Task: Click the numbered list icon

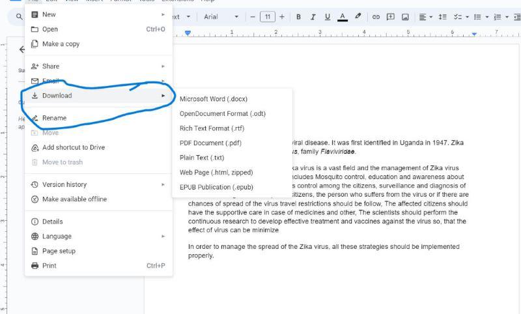Action: [497, 17]
